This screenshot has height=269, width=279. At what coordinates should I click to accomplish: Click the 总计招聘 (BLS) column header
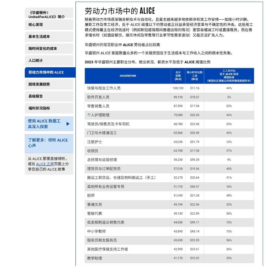click(178, 76)
